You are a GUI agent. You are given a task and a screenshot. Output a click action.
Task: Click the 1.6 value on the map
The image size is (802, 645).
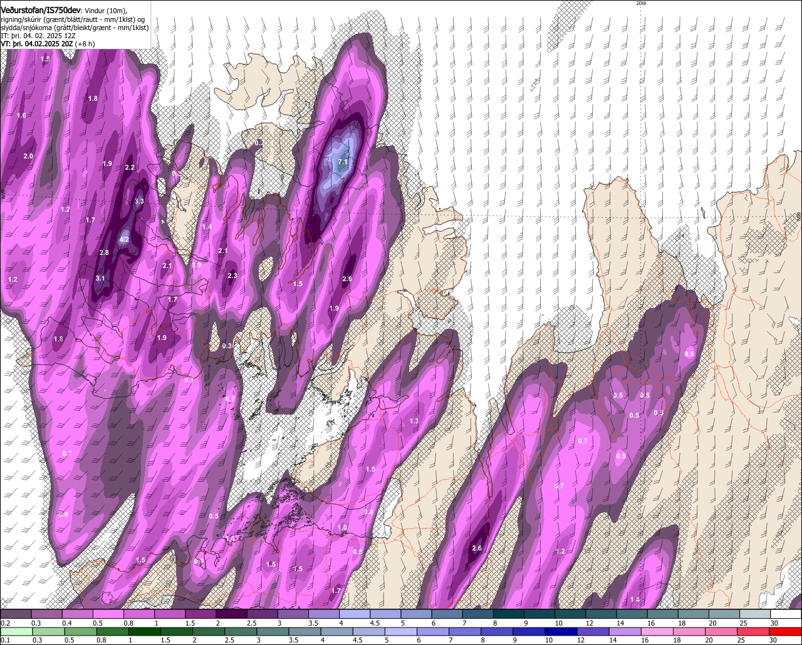click(x=22, y=115)
